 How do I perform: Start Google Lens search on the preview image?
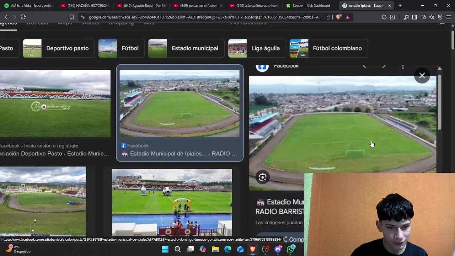pos(262,177)
